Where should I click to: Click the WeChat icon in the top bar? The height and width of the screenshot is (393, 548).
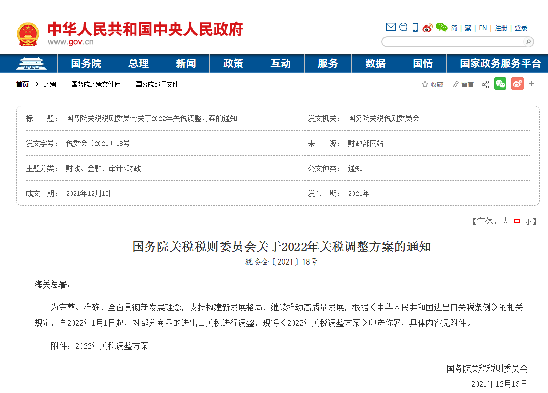tap(441, 28)
